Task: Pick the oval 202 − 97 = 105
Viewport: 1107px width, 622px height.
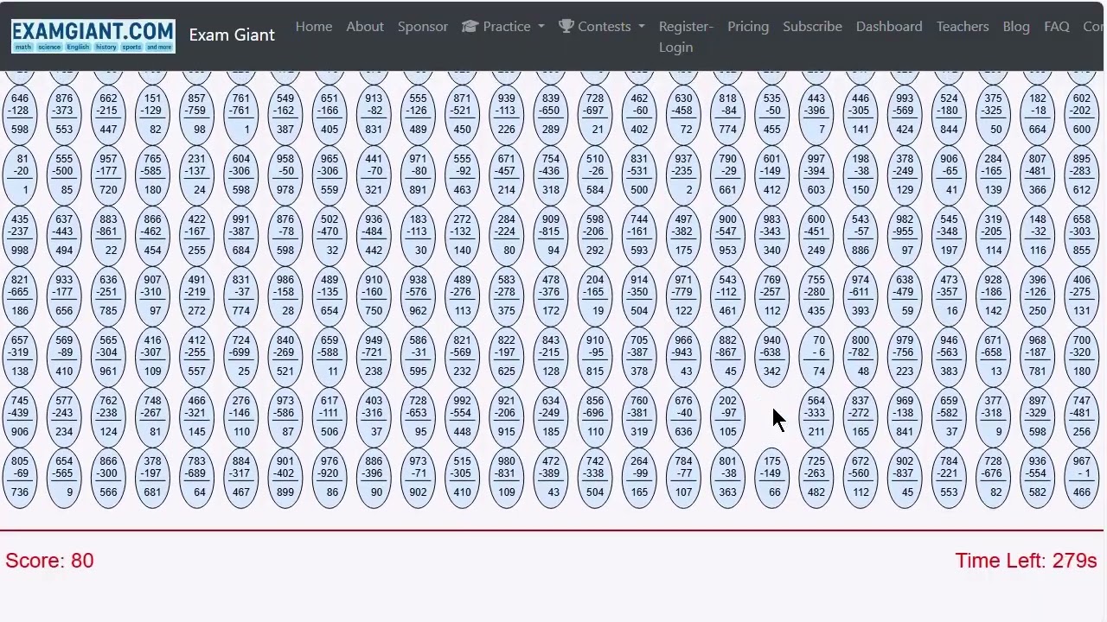Action: click(x=728, y=416)
